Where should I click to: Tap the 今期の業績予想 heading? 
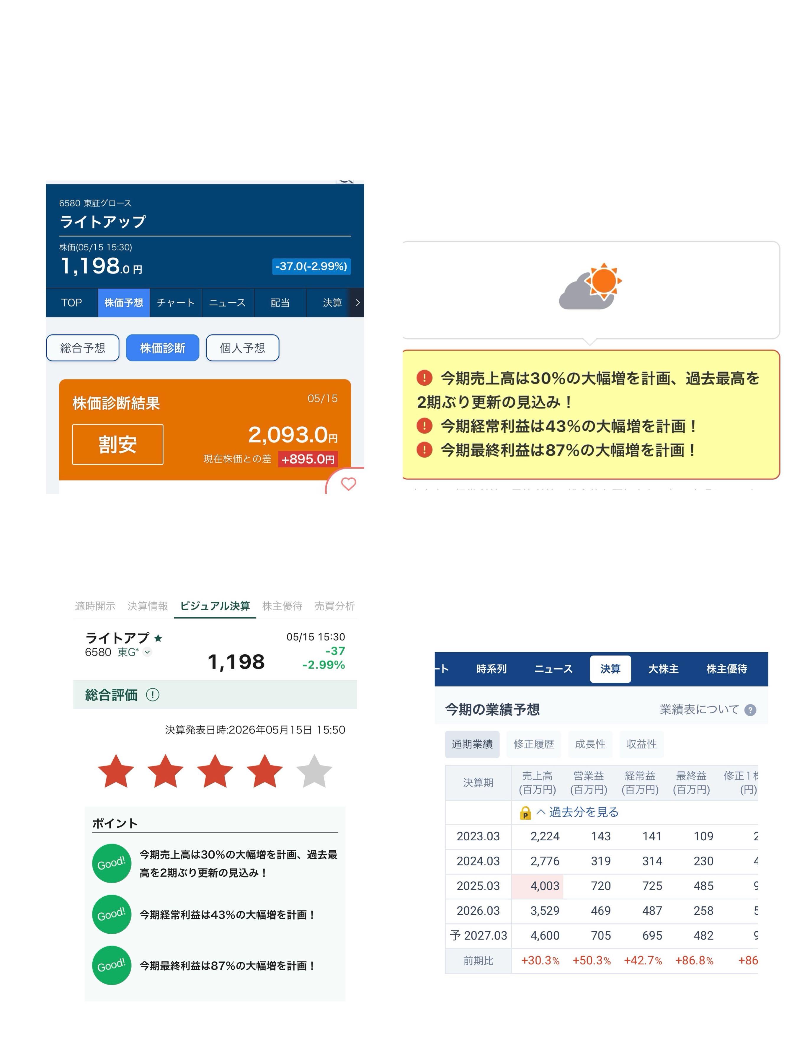(492, 709)
